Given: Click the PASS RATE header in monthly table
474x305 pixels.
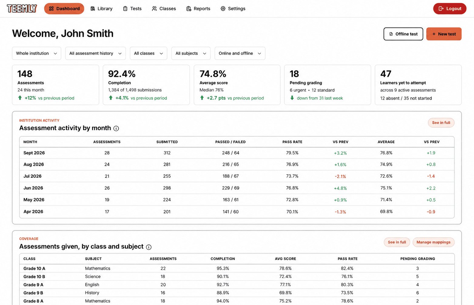Looking at the screenshot, I should pos(292,142).
